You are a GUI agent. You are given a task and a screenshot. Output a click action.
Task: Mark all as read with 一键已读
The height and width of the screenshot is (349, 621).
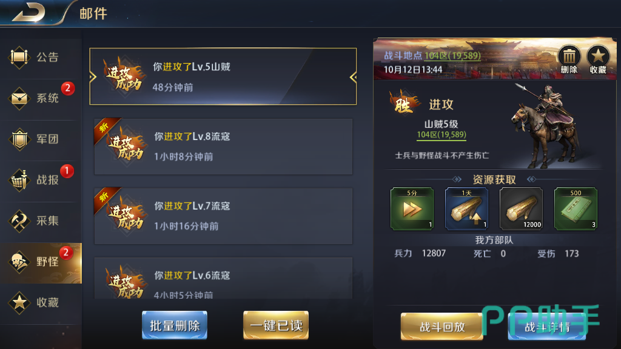pyautogui.click(x=276, y=325)
